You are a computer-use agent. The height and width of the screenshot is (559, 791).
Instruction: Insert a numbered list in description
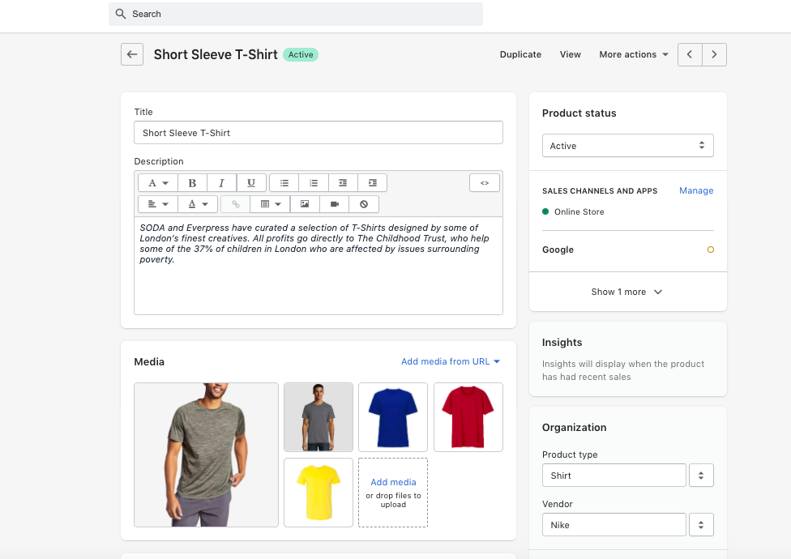314,183
